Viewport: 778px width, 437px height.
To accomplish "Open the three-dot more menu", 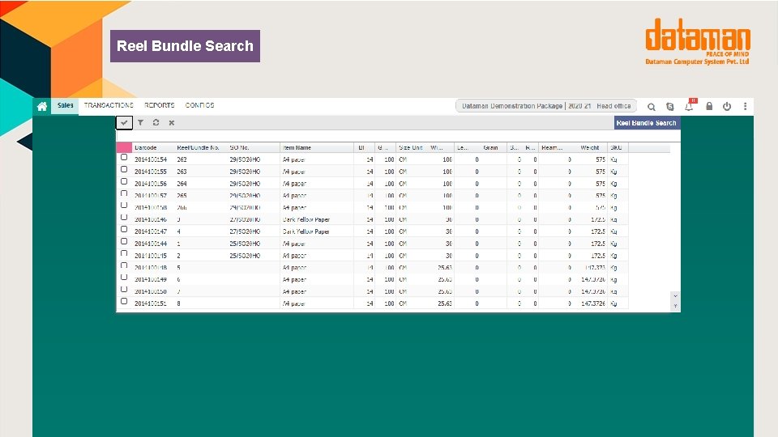I will (745, 106).
